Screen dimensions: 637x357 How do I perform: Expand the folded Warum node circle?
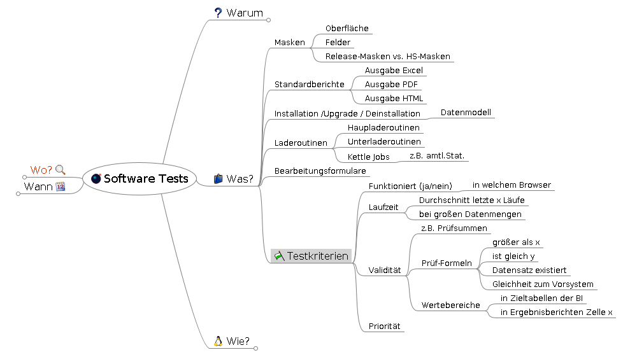269,20
